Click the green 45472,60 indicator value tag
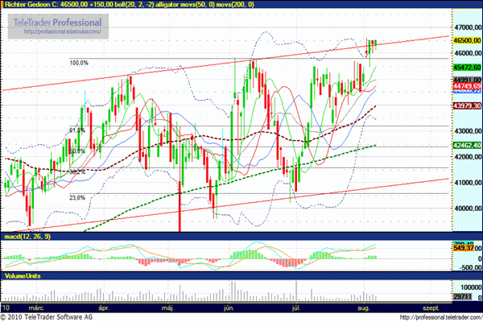 coord(467,67)
